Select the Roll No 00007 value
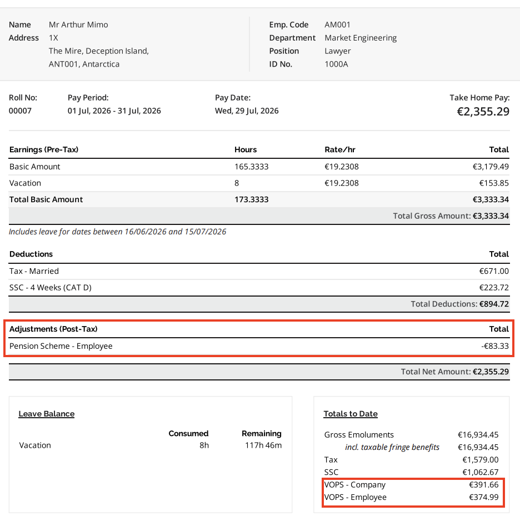 [x=20, y=111]
